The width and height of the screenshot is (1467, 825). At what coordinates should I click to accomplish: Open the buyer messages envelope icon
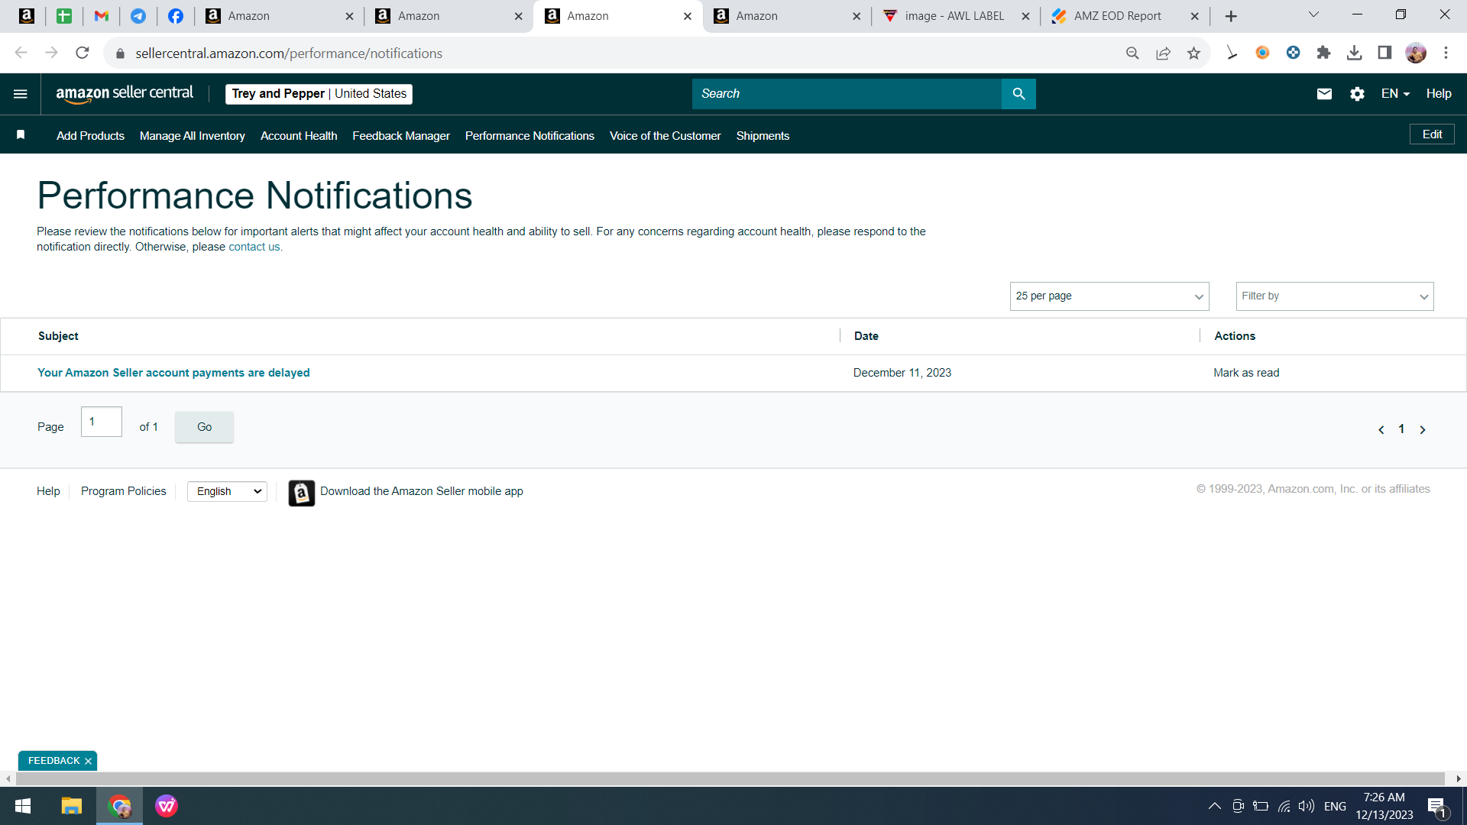click(1324, 94)
